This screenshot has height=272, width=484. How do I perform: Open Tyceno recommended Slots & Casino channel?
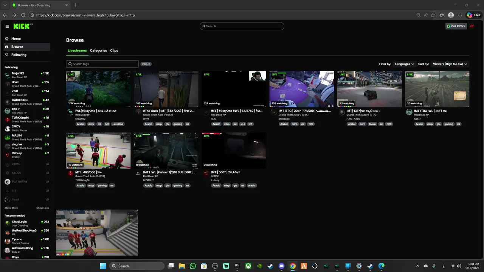pos(27,241)
